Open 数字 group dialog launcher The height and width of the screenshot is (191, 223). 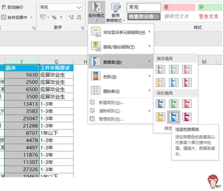(x=82, y=28)
